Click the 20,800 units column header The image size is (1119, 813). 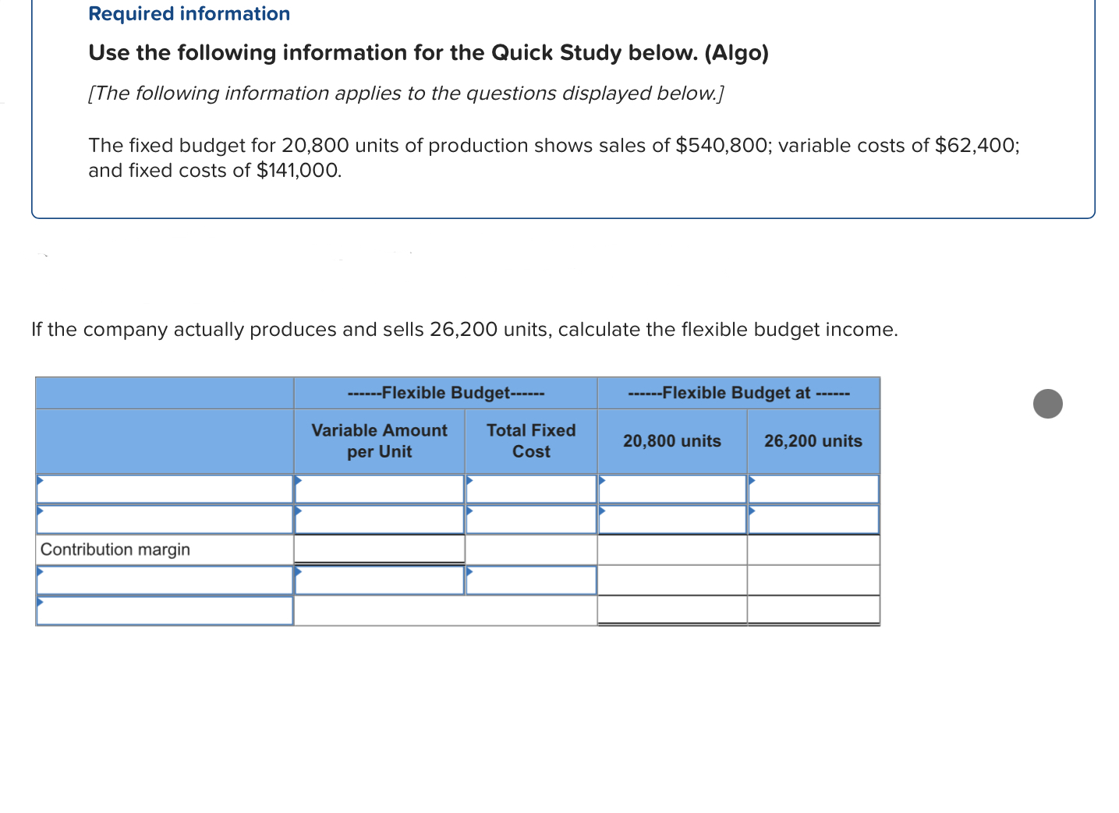click(x=672, y=441)
